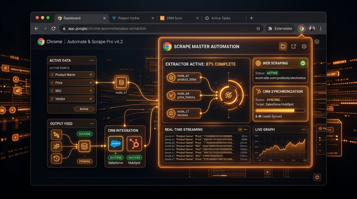Remove the Price data point

(x=91, y=83)
